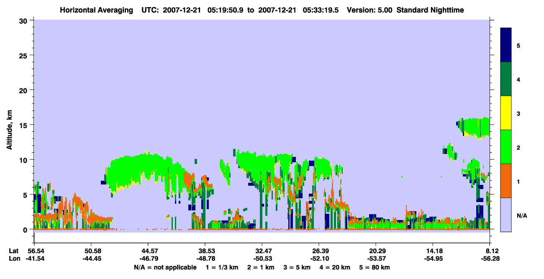Viewport: 544px width, 279px height.
Task: Click the dark blue colorbar segment labeled 5
Action: click(x=506, y=45)
